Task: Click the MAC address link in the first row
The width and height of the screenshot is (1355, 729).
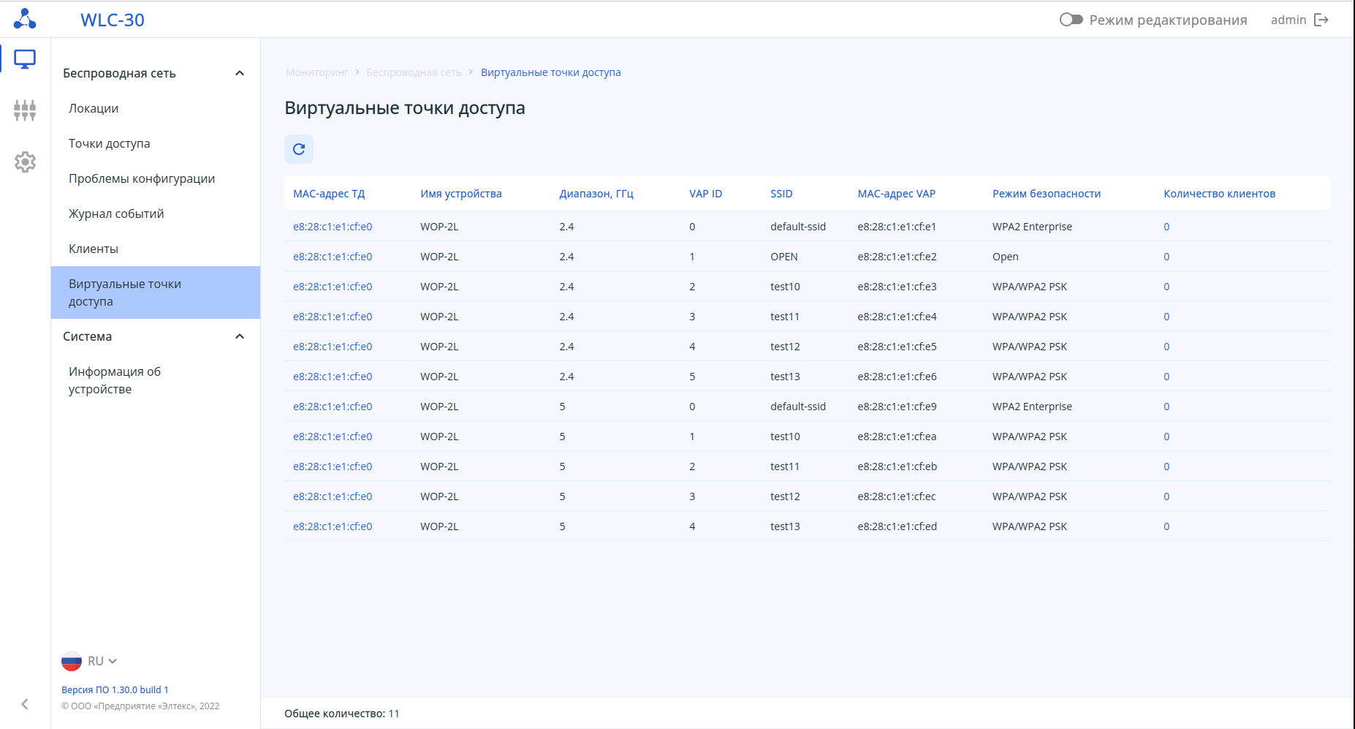Action: pyautogui.click(x=333, y=227)
